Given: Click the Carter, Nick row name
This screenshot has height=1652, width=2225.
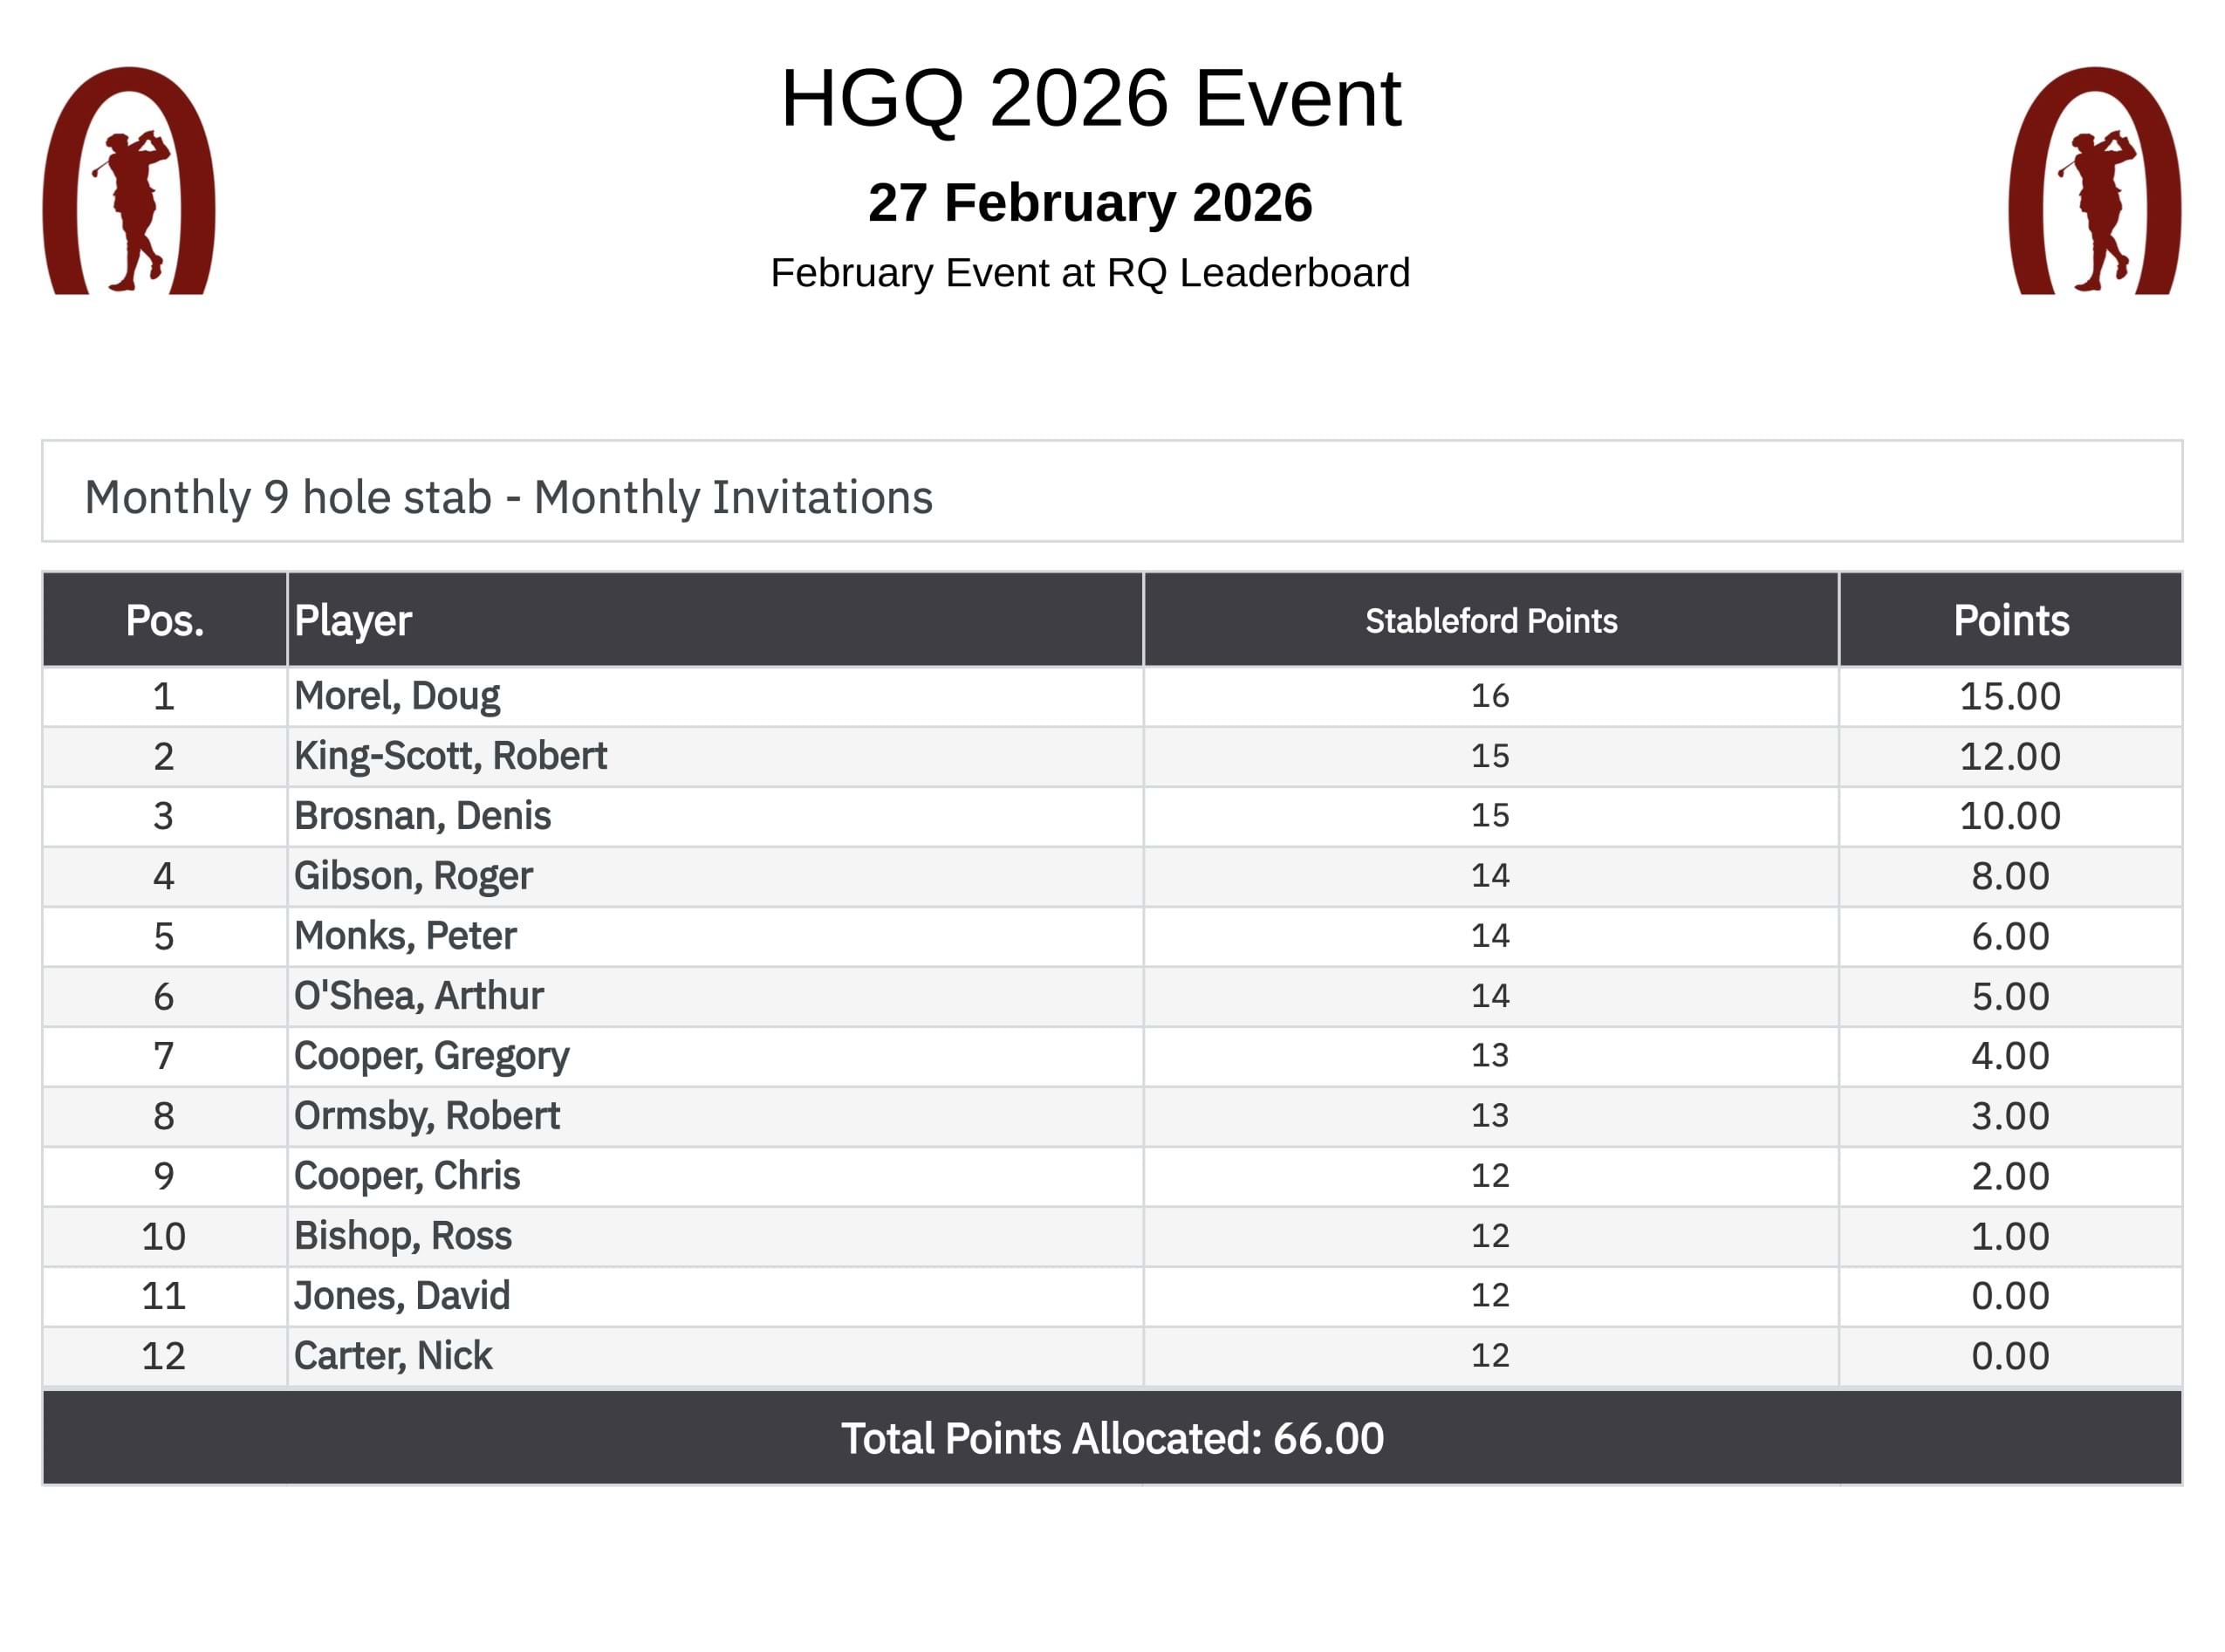Looking at the screenshot, I should point(393,1356).
